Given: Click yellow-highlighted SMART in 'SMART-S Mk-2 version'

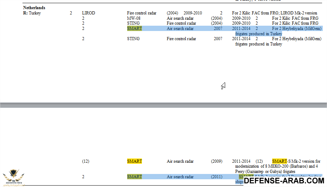Looking at the screenshot, I should 279,161.
